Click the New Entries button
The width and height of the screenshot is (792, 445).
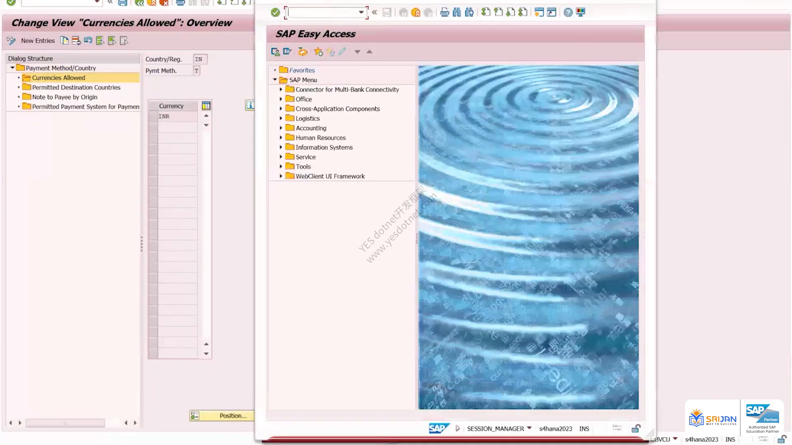click(38, 41)
